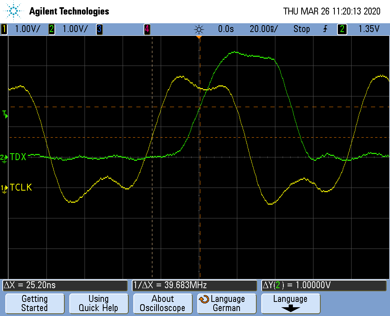Select the yellow channel 1 indicator
This screenshot has width=390, height=316.
(x=5, y=29)
